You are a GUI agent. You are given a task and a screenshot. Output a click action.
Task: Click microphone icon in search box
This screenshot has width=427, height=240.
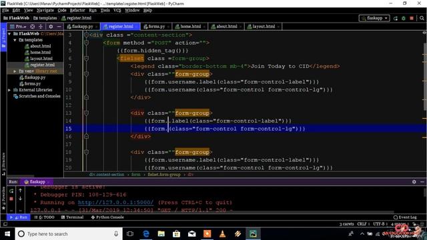tap(116, 234)
